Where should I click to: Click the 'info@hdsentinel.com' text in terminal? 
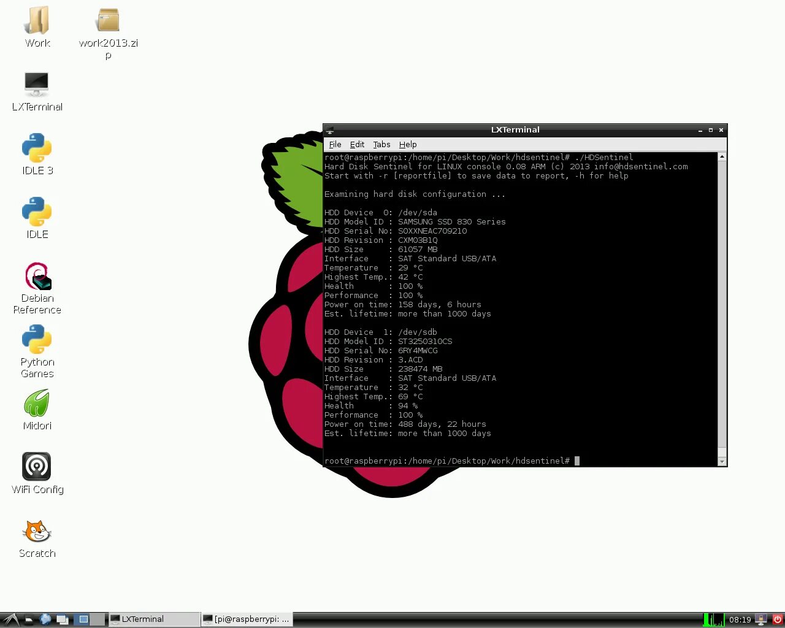(641, 166)
